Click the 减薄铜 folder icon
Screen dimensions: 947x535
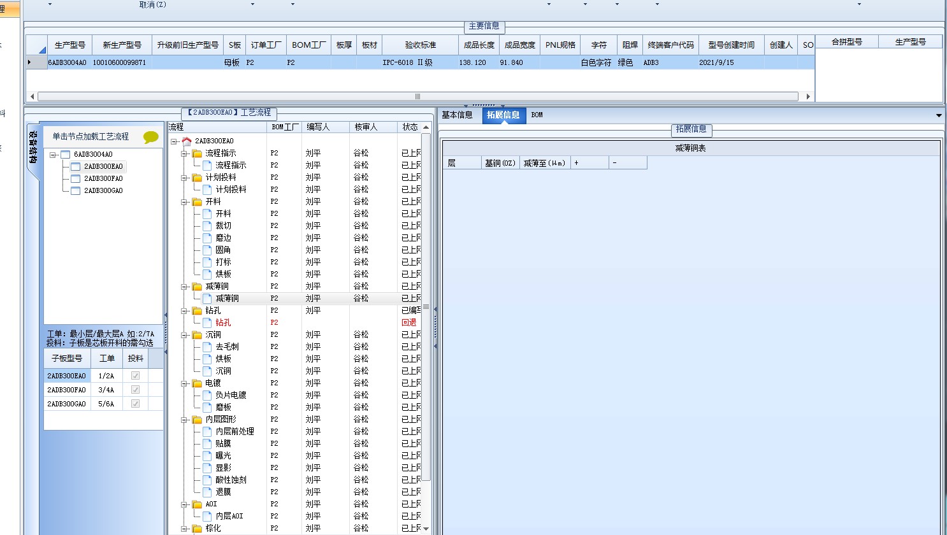197,286
